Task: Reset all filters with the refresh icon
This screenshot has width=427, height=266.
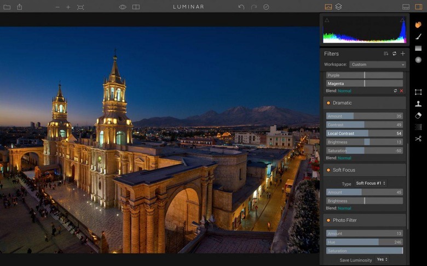Action: (394, 54)
